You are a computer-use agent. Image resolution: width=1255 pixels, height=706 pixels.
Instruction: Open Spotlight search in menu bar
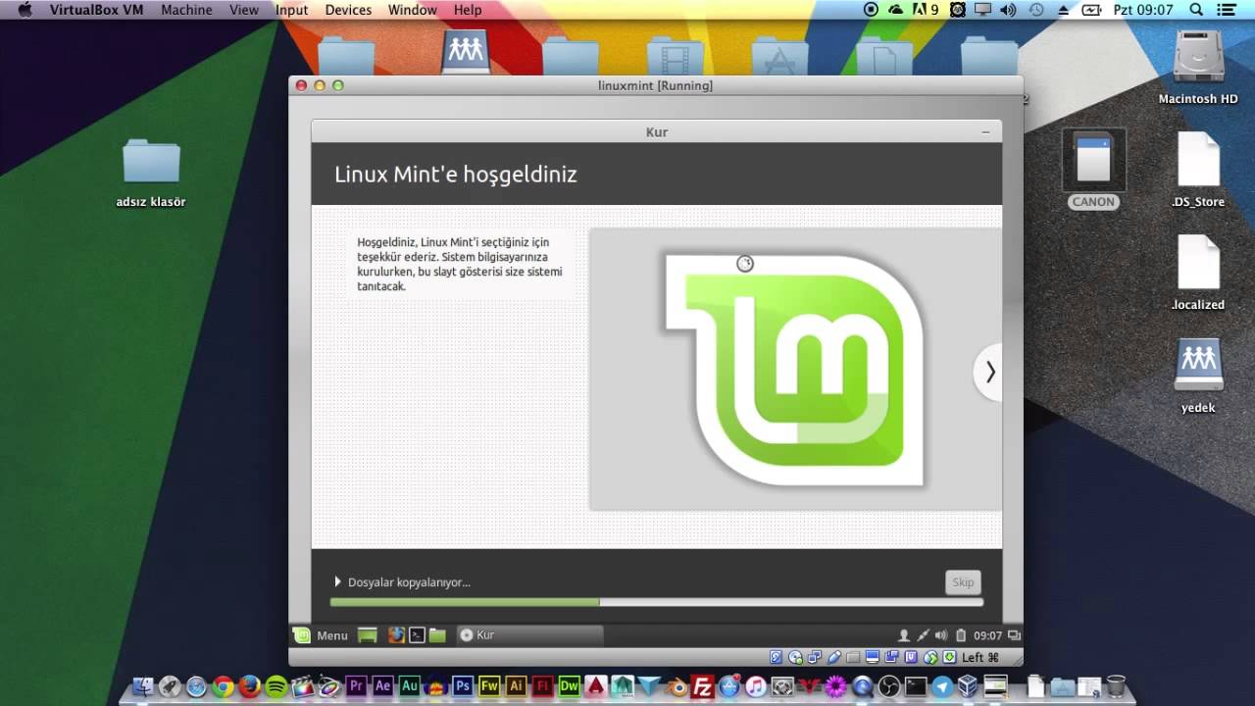1196,10
